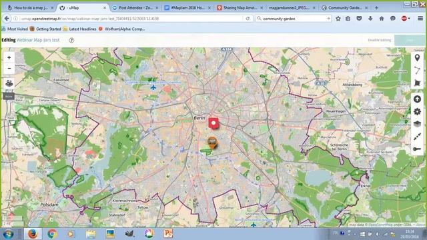Open the center and zoom save tool
Image resolution: width=427 pixels, height=240 pixels.
click(417, 137)
